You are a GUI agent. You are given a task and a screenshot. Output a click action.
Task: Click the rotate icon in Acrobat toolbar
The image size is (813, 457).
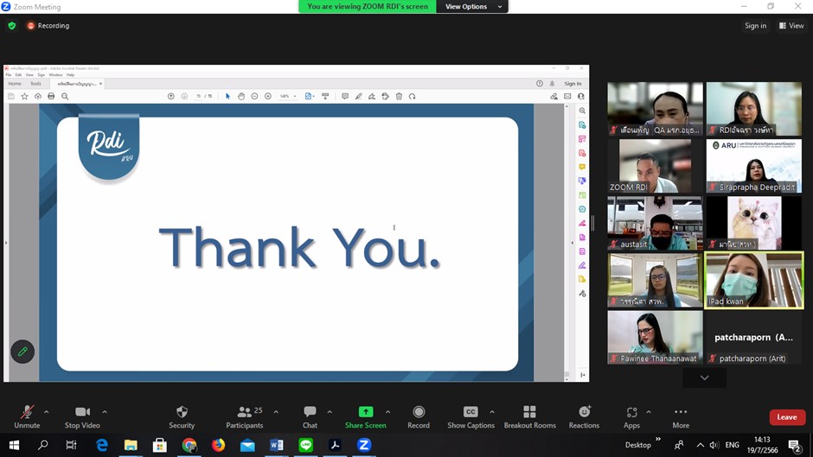pos(413,97)
